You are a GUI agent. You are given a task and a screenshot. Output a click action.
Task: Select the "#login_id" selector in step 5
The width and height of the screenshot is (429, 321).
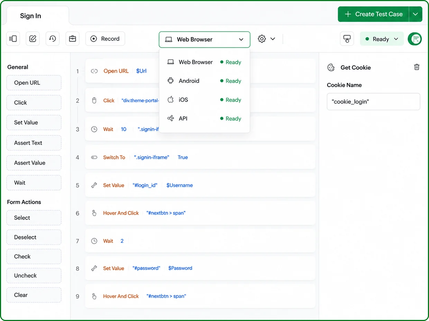[145, 185]
